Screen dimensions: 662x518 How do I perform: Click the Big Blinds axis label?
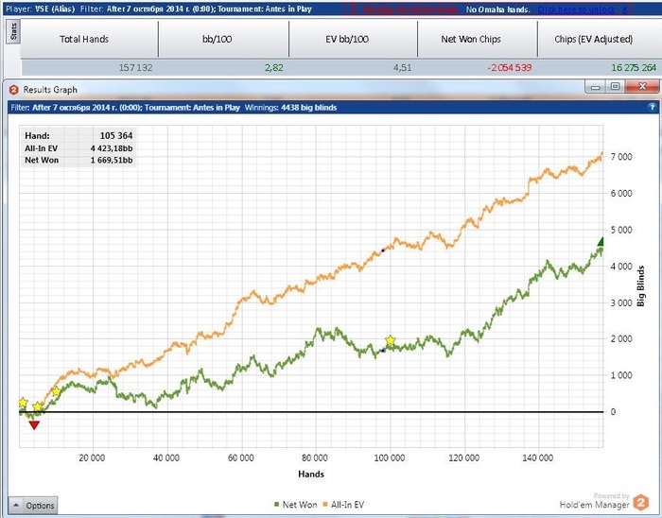(x=641, y=285)
